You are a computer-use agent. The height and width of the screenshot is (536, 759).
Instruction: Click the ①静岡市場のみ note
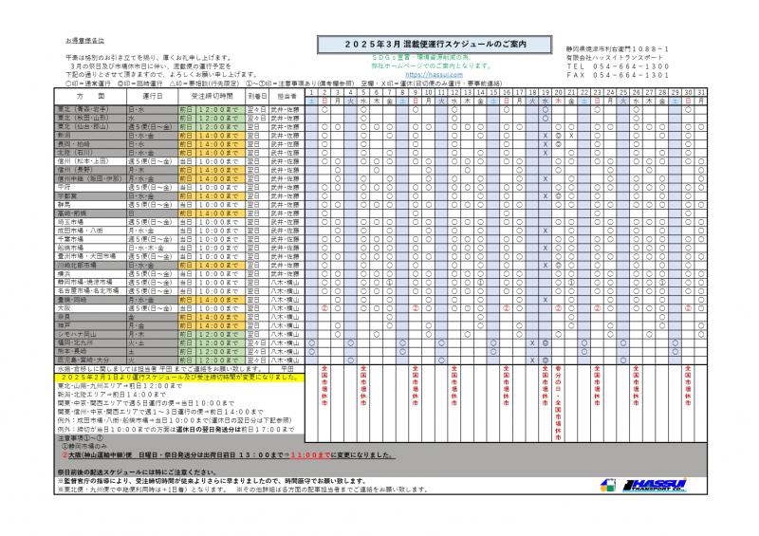point(84,447)
